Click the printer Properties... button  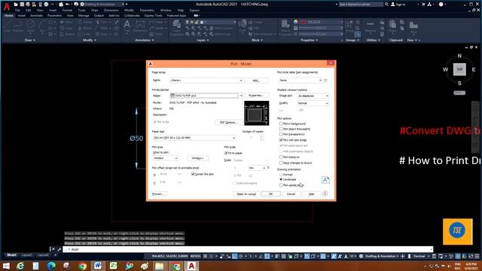[x=256, y=96]
